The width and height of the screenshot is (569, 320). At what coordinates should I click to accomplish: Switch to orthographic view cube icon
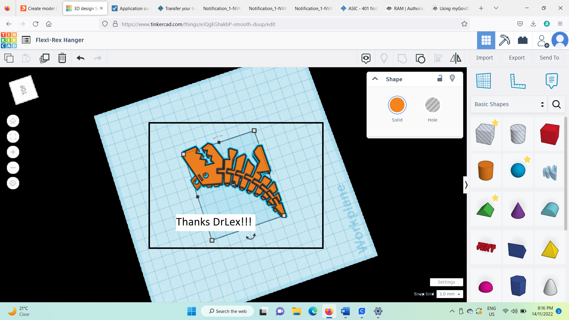point(13,183)
